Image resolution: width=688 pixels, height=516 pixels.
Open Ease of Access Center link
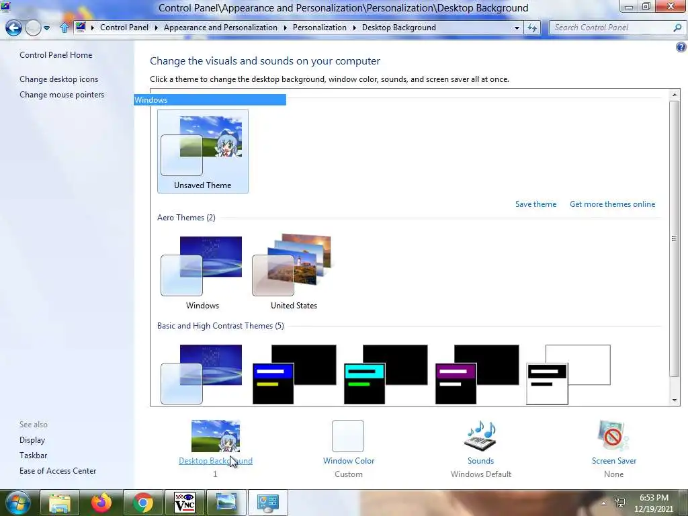(x=58, y=471)
